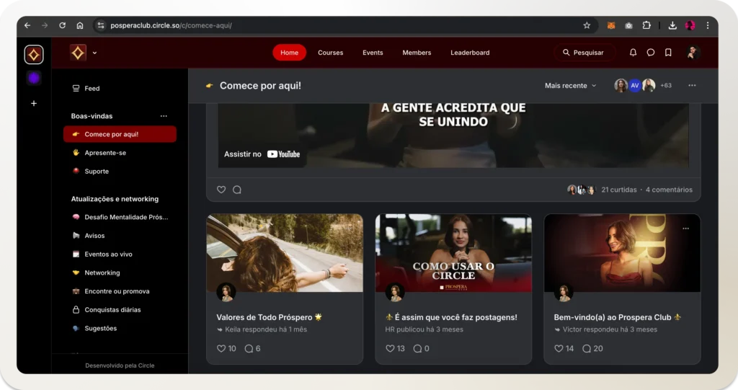The height and width of the screenshot is (390, 738).
Task: Click the browser home icon
Action: tap(79, 25)
